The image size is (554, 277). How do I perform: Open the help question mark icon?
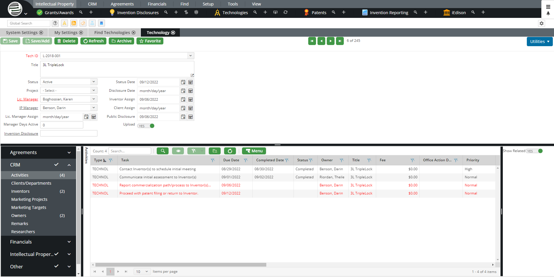pos(55,23)
